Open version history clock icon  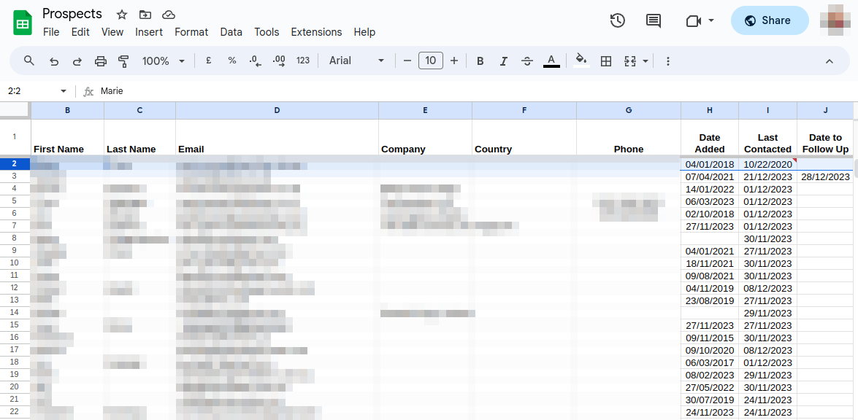point(617,20)
